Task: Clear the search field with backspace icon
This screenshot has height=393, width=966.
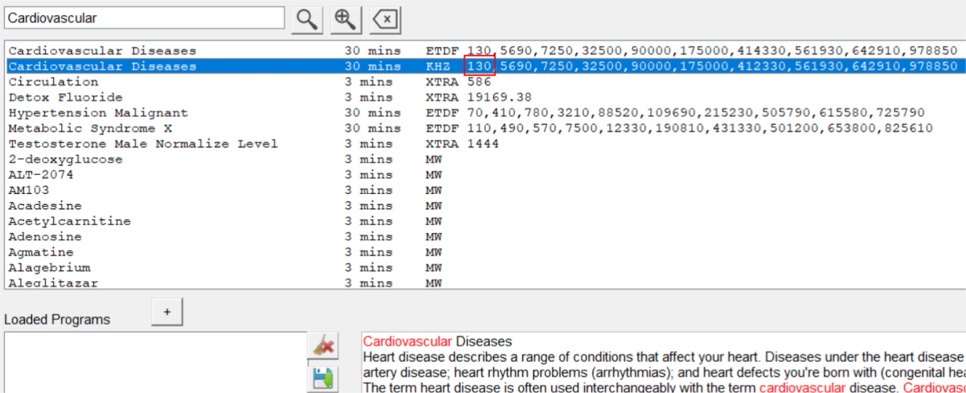Action: tap(385, 20)
